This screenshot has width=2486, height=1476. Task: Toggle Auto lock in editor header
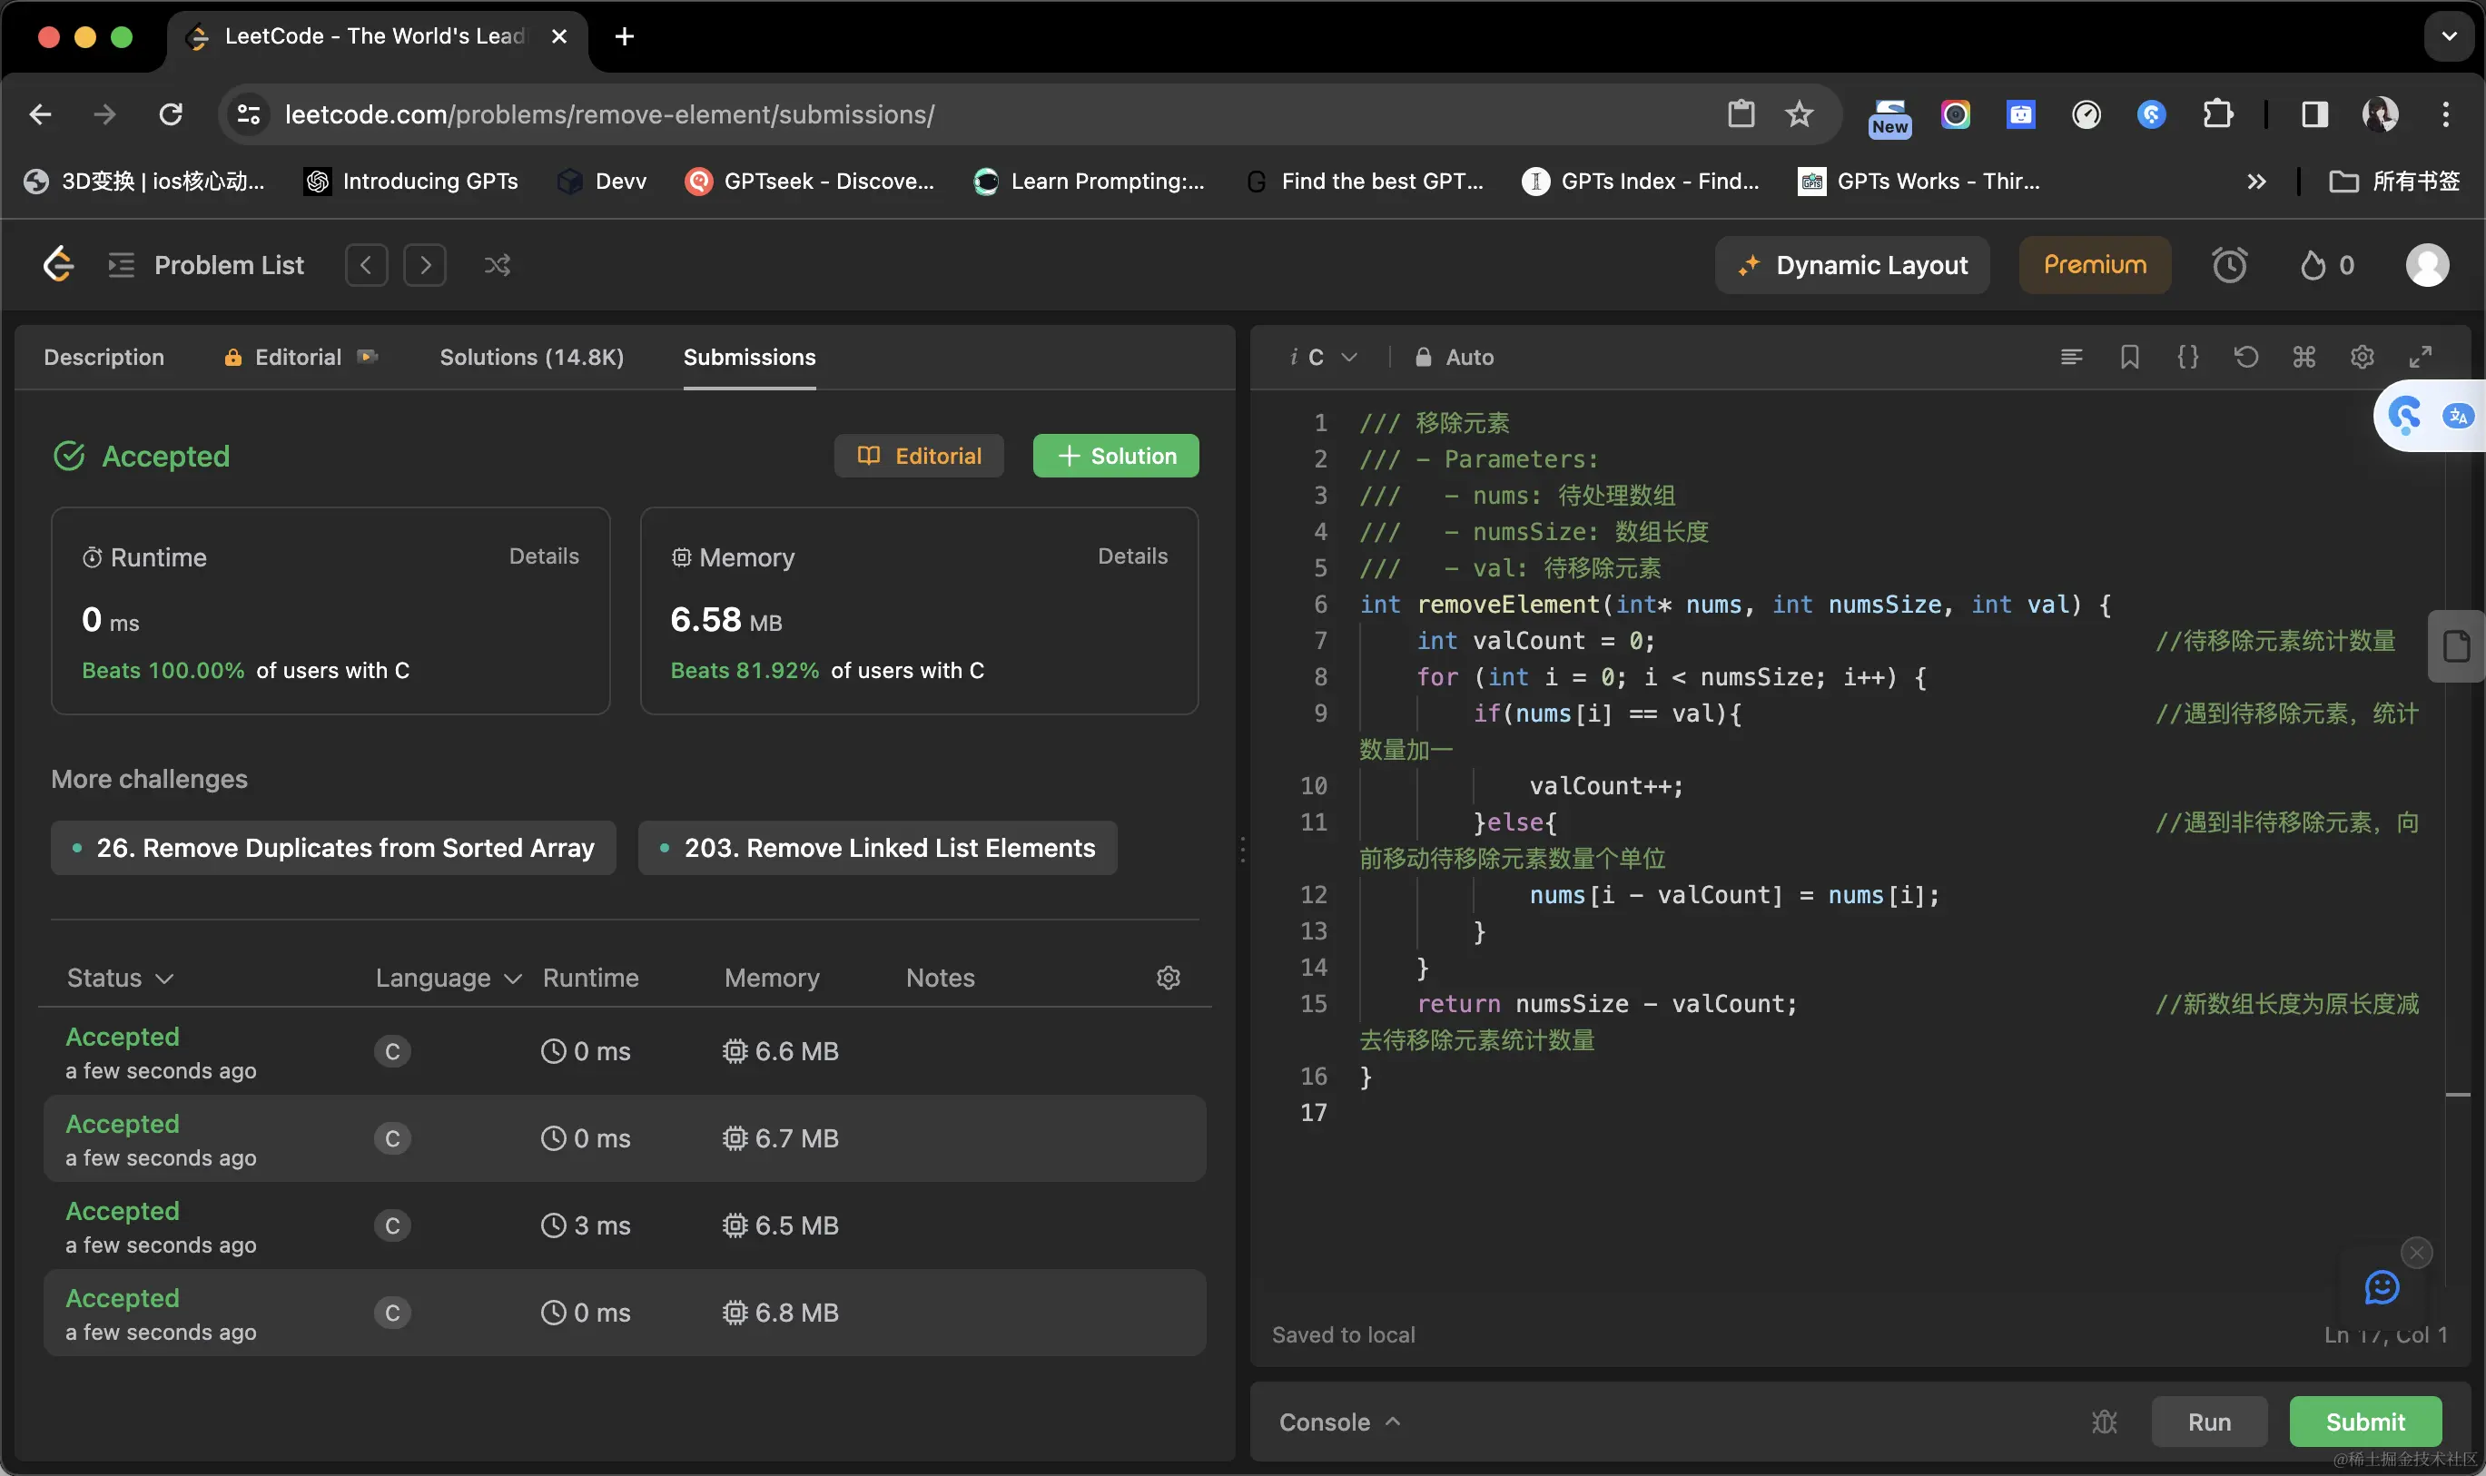pyautogui.click(x=1454, y=357)
